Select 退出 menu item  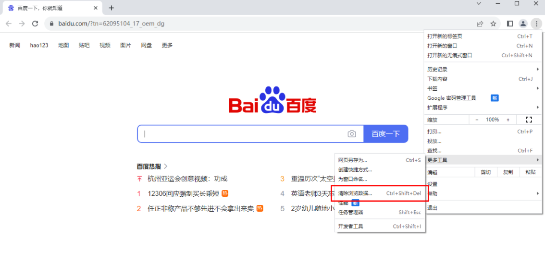483,208
